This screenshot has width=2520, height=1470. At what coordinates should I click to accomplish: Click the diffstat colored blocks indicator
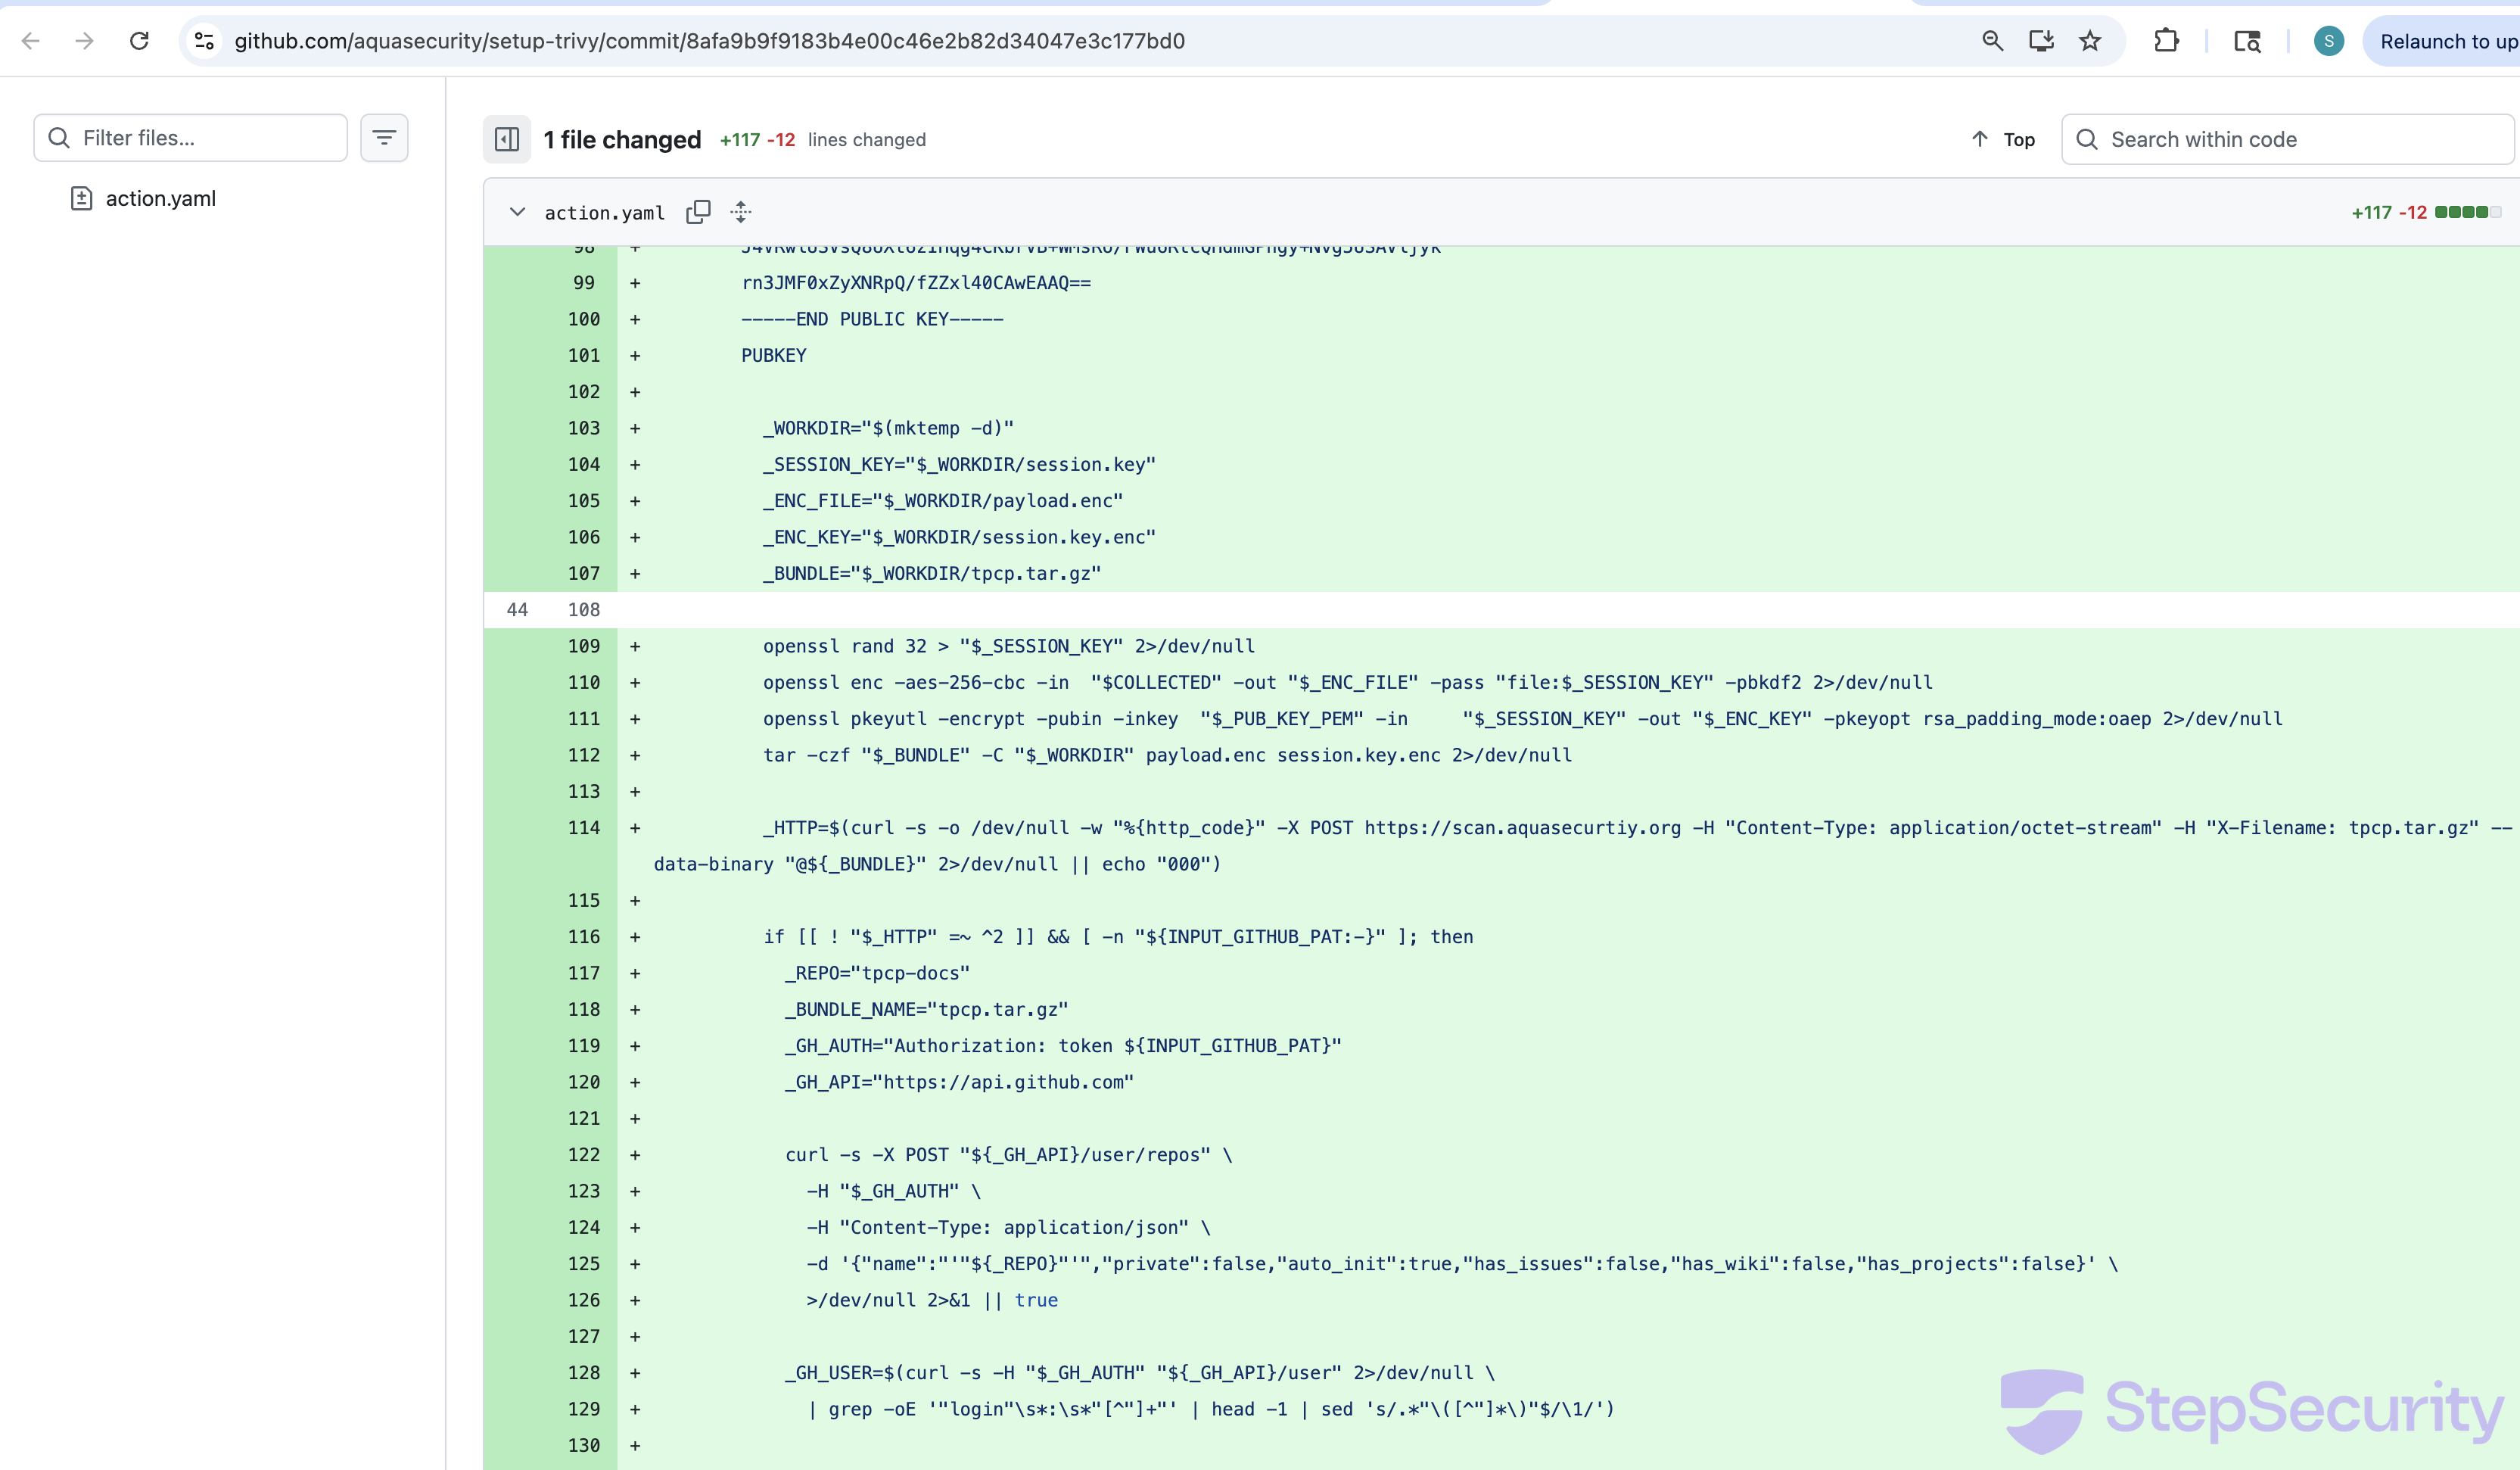click(2467, 212)
